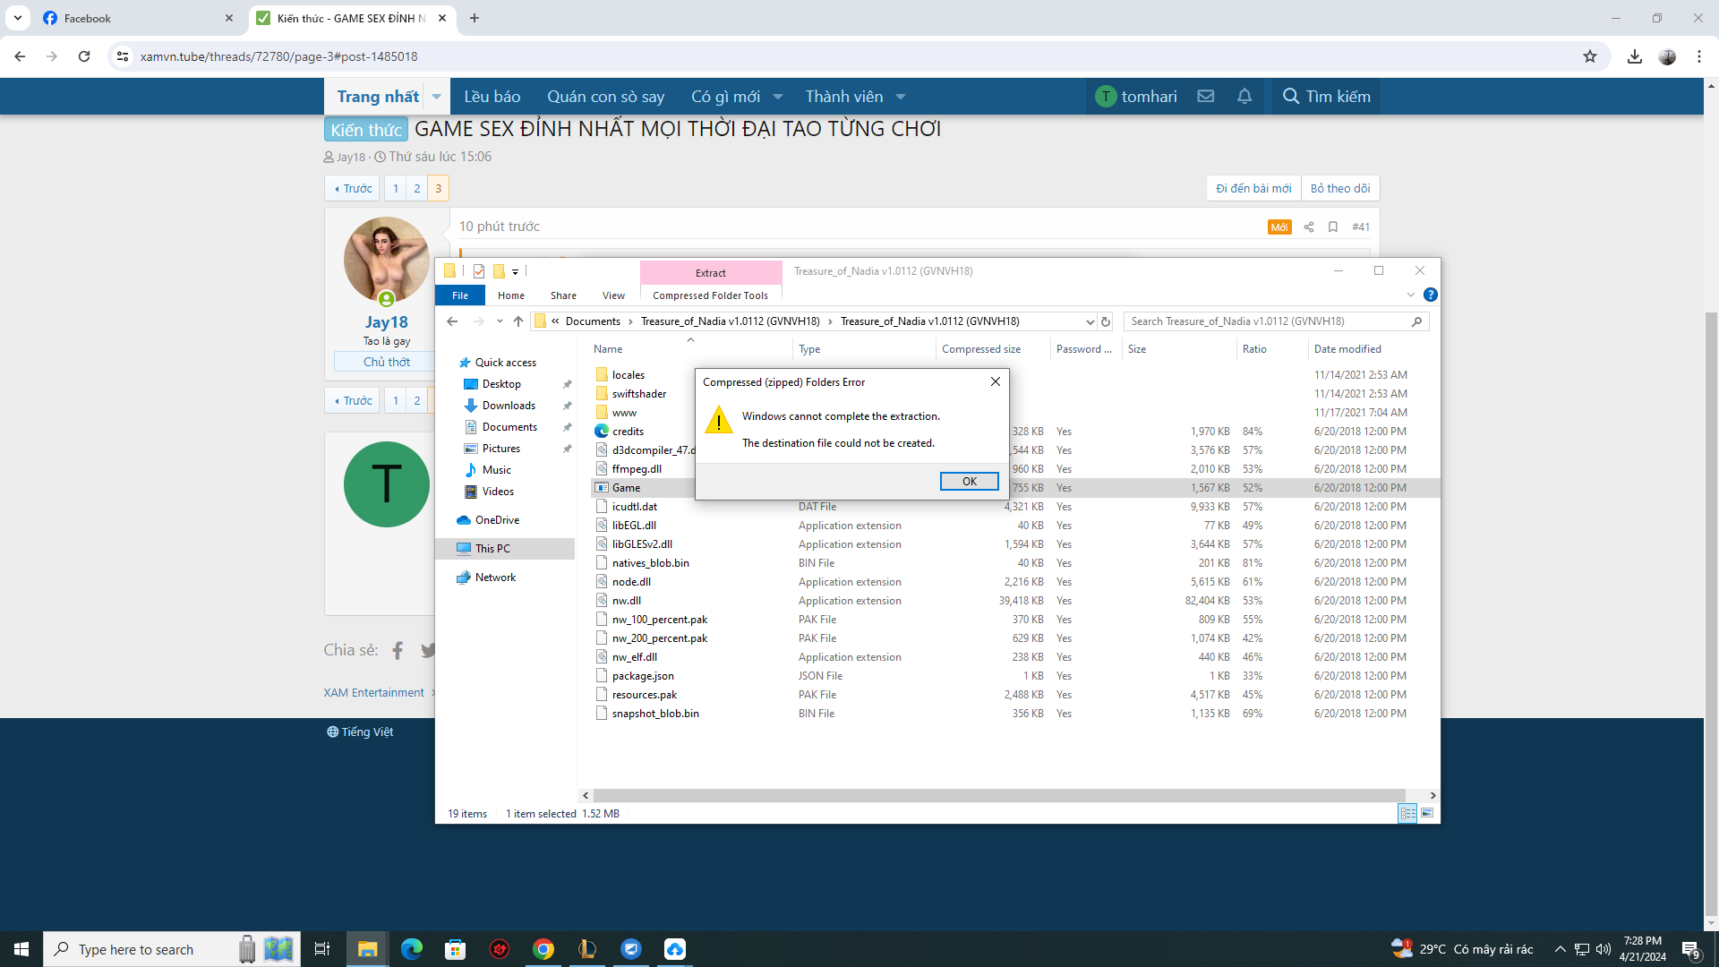Image resolution: width=1719 pixels, height=967 pixels.
Task: Switch to details view toggle
Action: click(1407, 813)
